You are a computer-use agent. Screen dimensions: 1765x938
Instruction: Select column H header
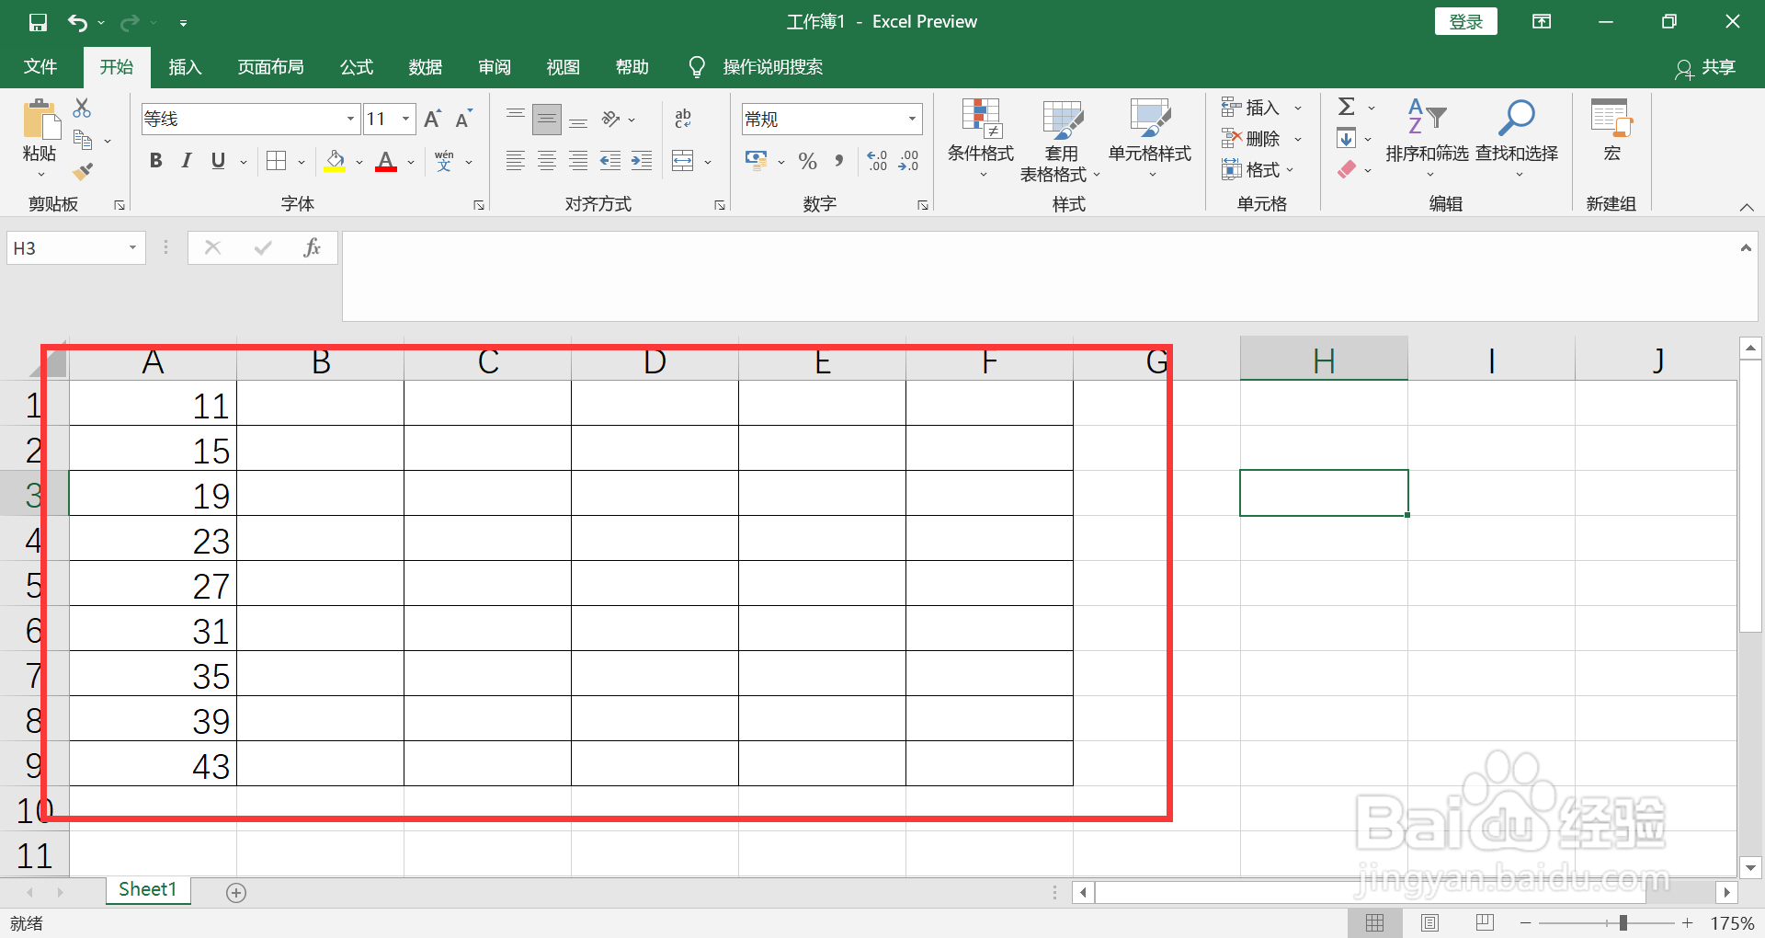coord(1324,360)
